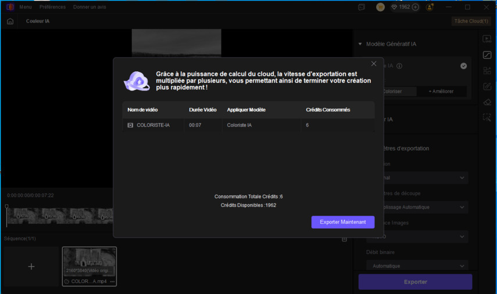
Task: Open the Préférences menu
Action: 52,7
